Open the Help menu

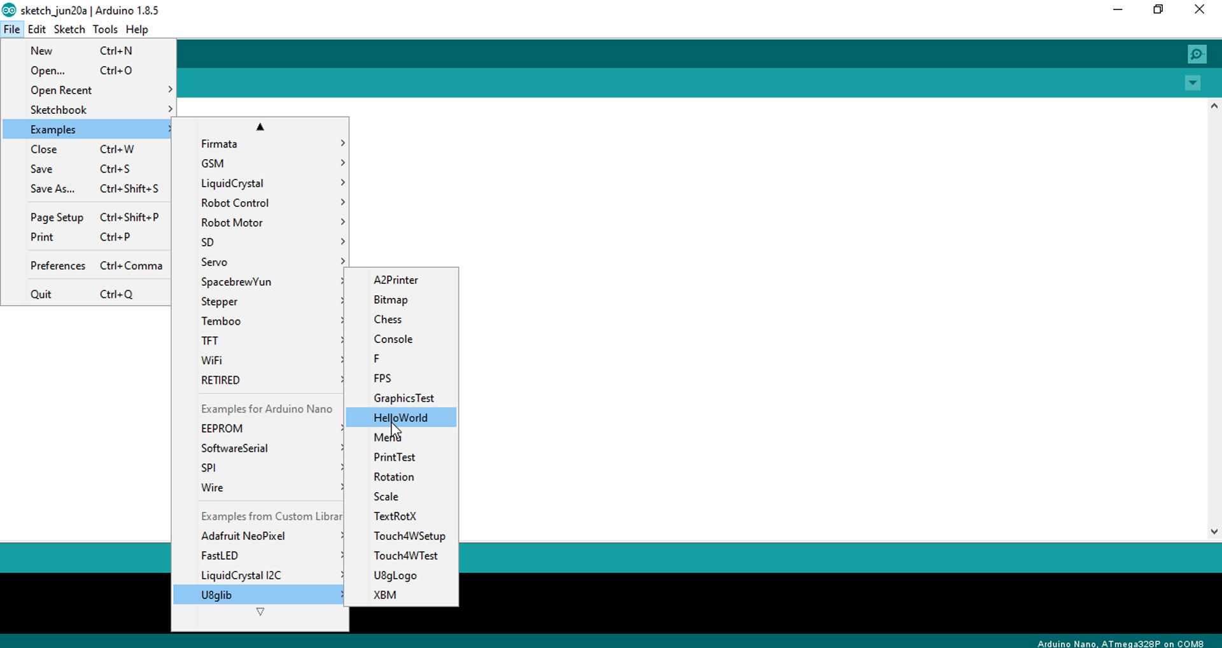(x=137, y=29)
